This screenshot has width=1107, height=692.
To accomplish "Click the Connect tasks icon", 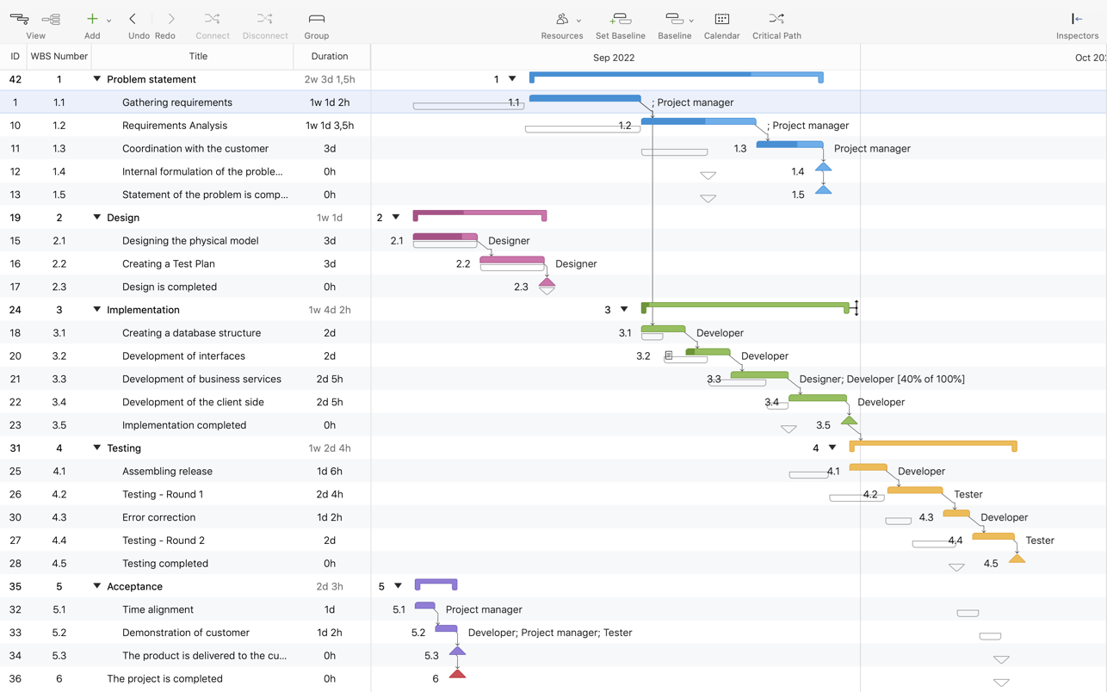I will 212,19.
